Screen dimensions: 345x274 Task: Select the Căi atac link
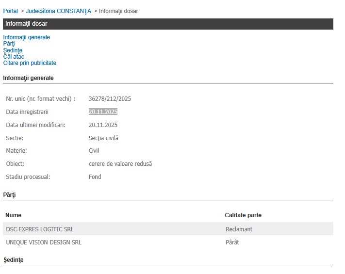(x=14, y=57)
